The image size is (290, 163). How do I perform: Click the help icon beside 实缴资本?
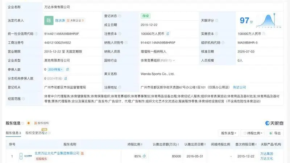click(216, 34)
